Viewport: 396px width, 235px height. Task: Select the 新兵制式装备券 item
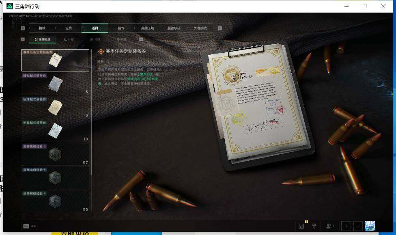[x=55, y=131]
